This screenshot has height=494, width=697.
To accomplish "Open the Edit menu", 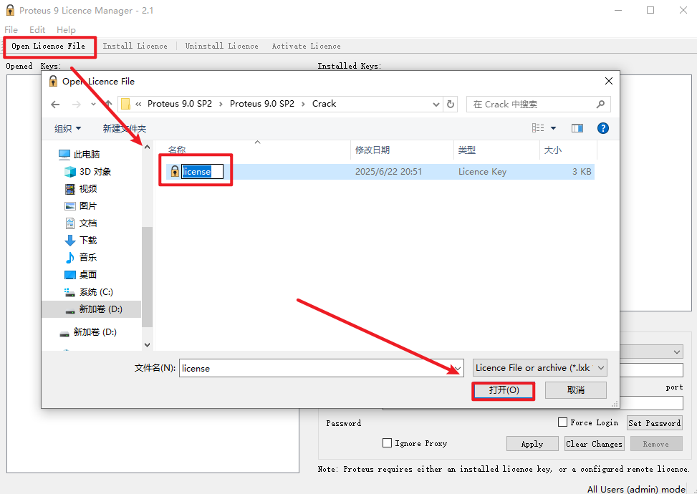I will click(x=37, y=30).
